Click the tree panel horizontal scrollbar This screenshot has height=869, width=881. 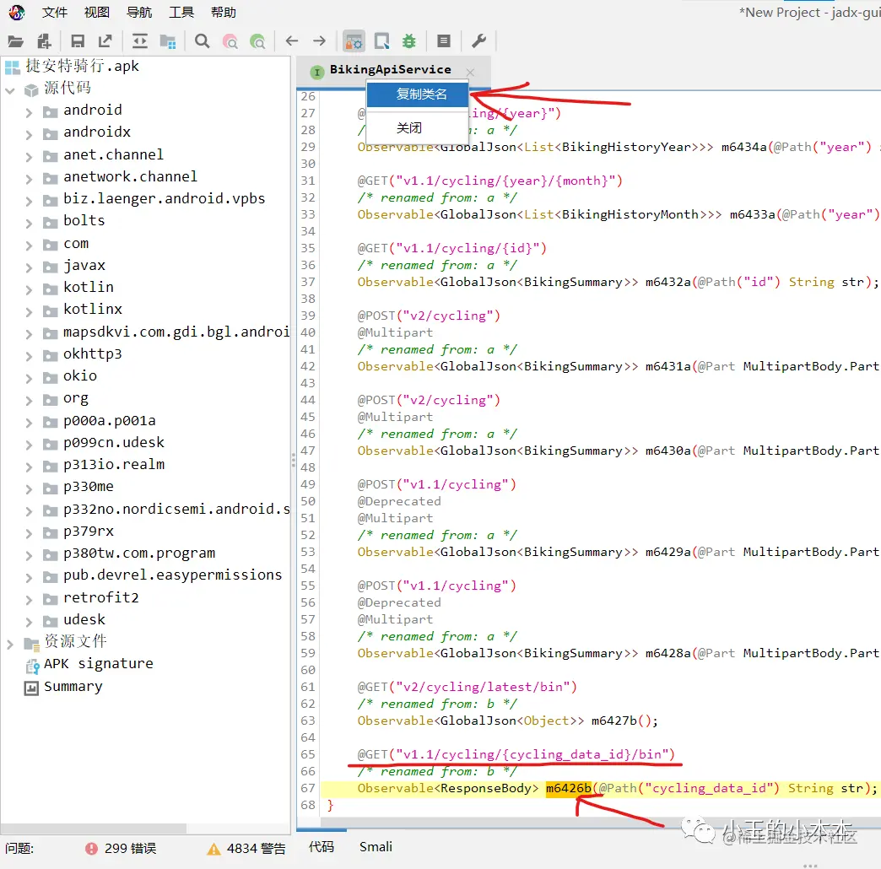pyautogui.click(x=94, y=829)
